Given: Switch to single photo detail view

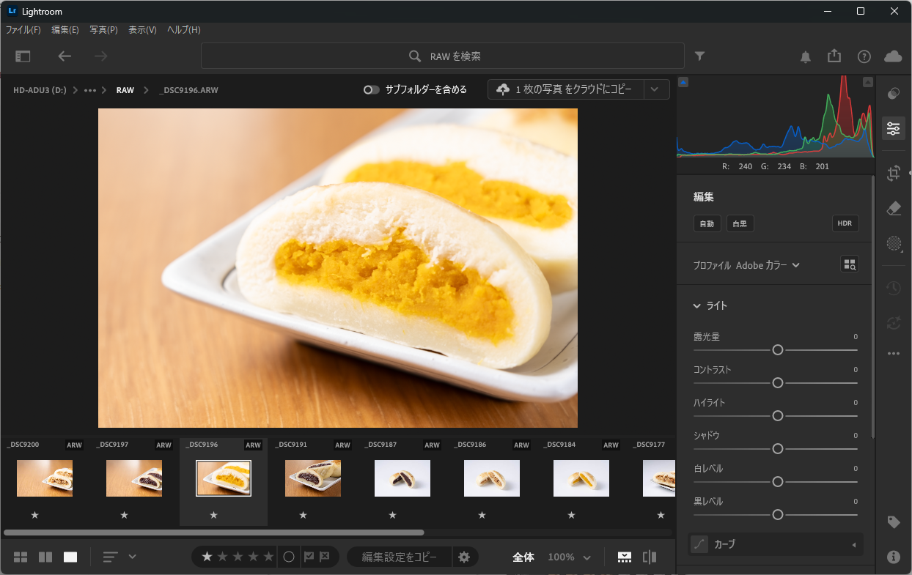Looking at the screenshot, I should (70, 557).
